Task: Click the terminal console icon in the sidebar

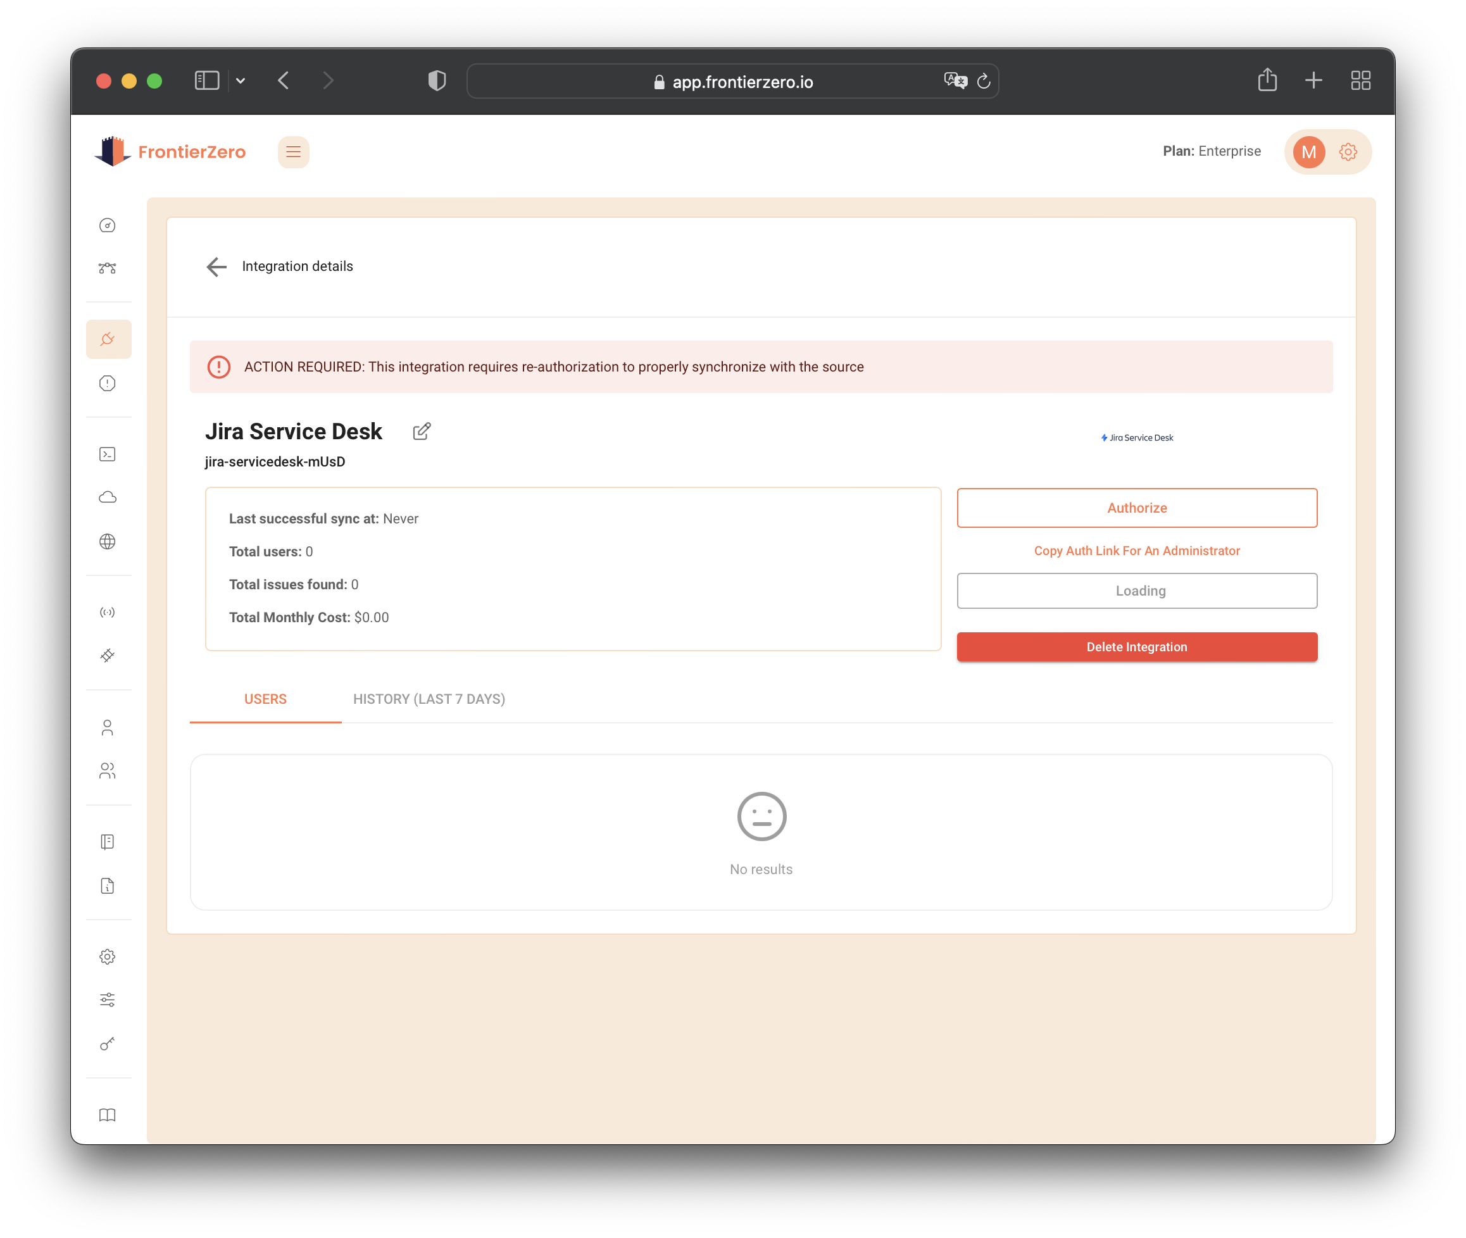Action: click(108, 454)
